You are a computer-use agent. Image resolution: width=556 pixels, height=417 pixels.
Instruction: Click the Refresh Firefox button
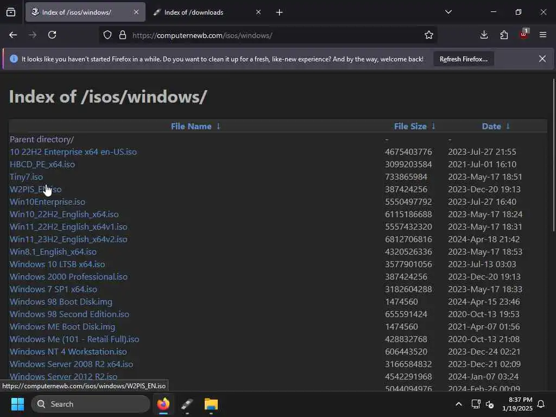coord(464,59)
